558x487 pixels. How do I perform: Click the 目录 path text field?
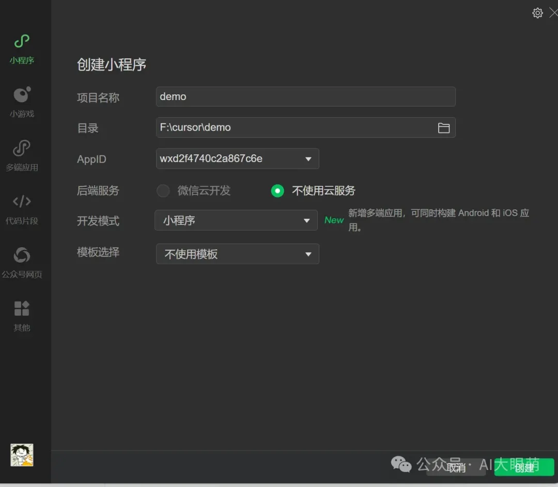click(x=295, y=128)
